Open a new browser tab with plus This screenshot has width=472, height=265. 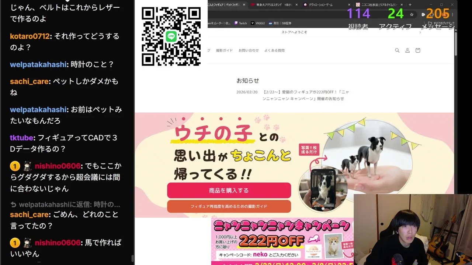pyautogui.click(x=410, y=5)
